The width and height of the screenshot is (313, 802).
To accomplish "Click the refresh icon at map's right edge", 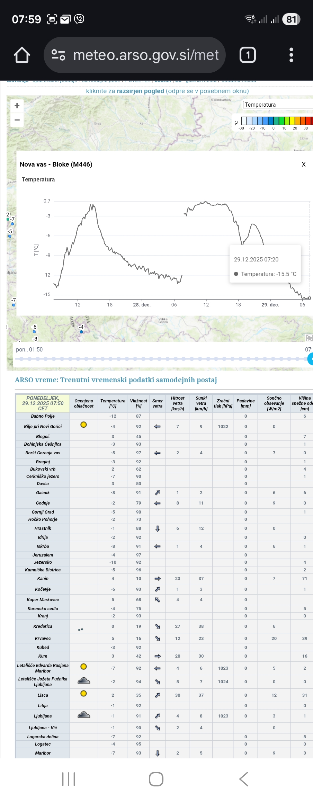I will click(309, 338).
